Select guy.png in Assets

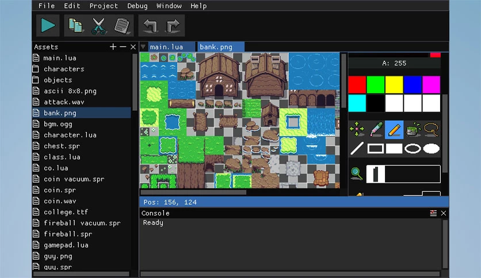pos(82,256)
